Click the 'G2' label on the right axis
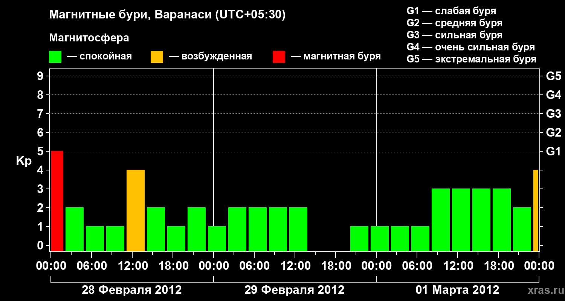The width and height of the screenshot is (565, 301). (553, 132)
